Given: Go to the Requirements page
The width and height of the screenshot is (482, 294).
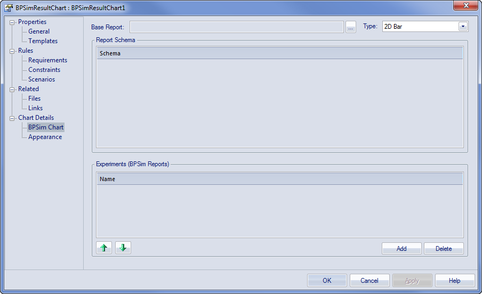Looking at the screenshot, I should click(47, 60).
